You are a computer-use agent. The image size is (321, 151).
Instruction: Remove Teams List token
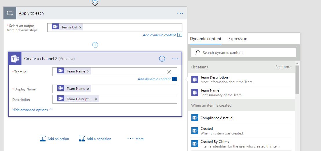pyautogui.click(x=80, y=27)
